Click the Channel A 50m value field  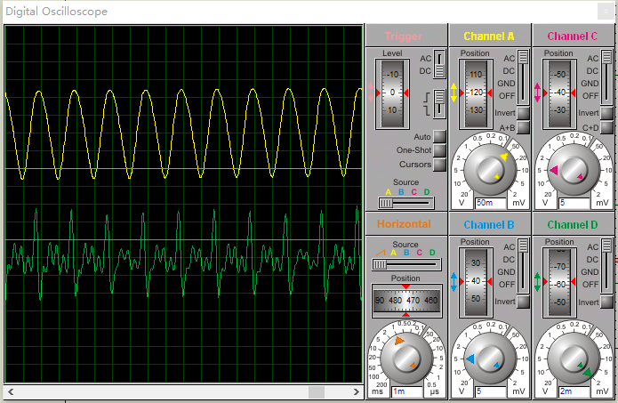[490, 203]
